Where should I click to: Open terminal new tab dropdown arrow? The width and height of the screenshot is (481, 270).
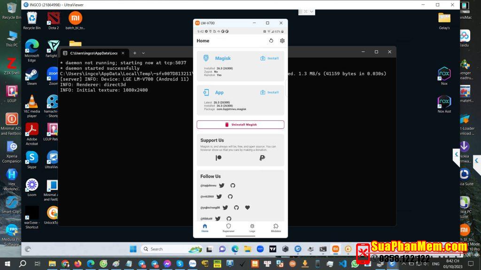(143, 53)
